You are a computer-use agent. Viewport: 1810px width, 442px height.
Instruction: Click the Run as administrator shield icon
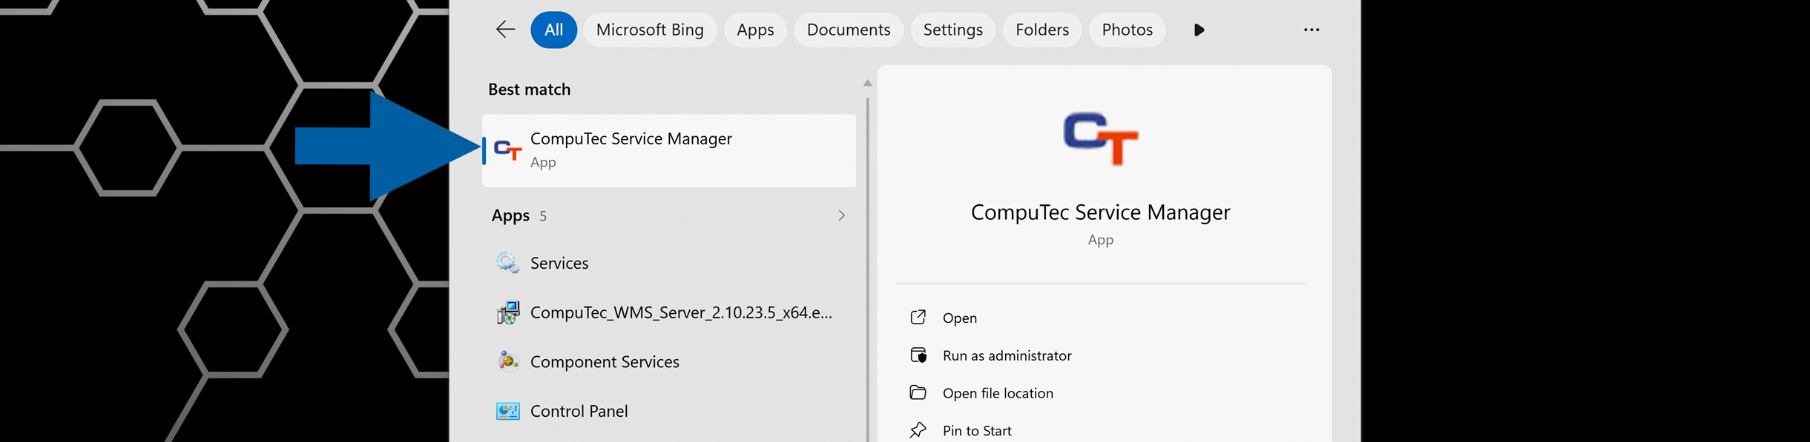click(x=918, y=355)
